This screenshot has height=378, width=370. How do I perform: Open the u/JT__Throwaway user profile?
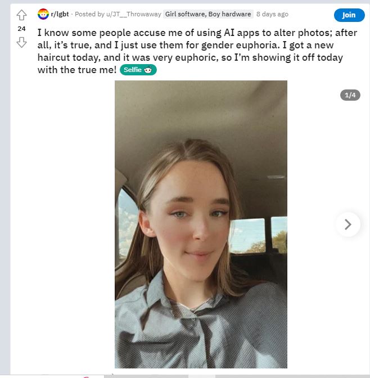tap(134, 14)
